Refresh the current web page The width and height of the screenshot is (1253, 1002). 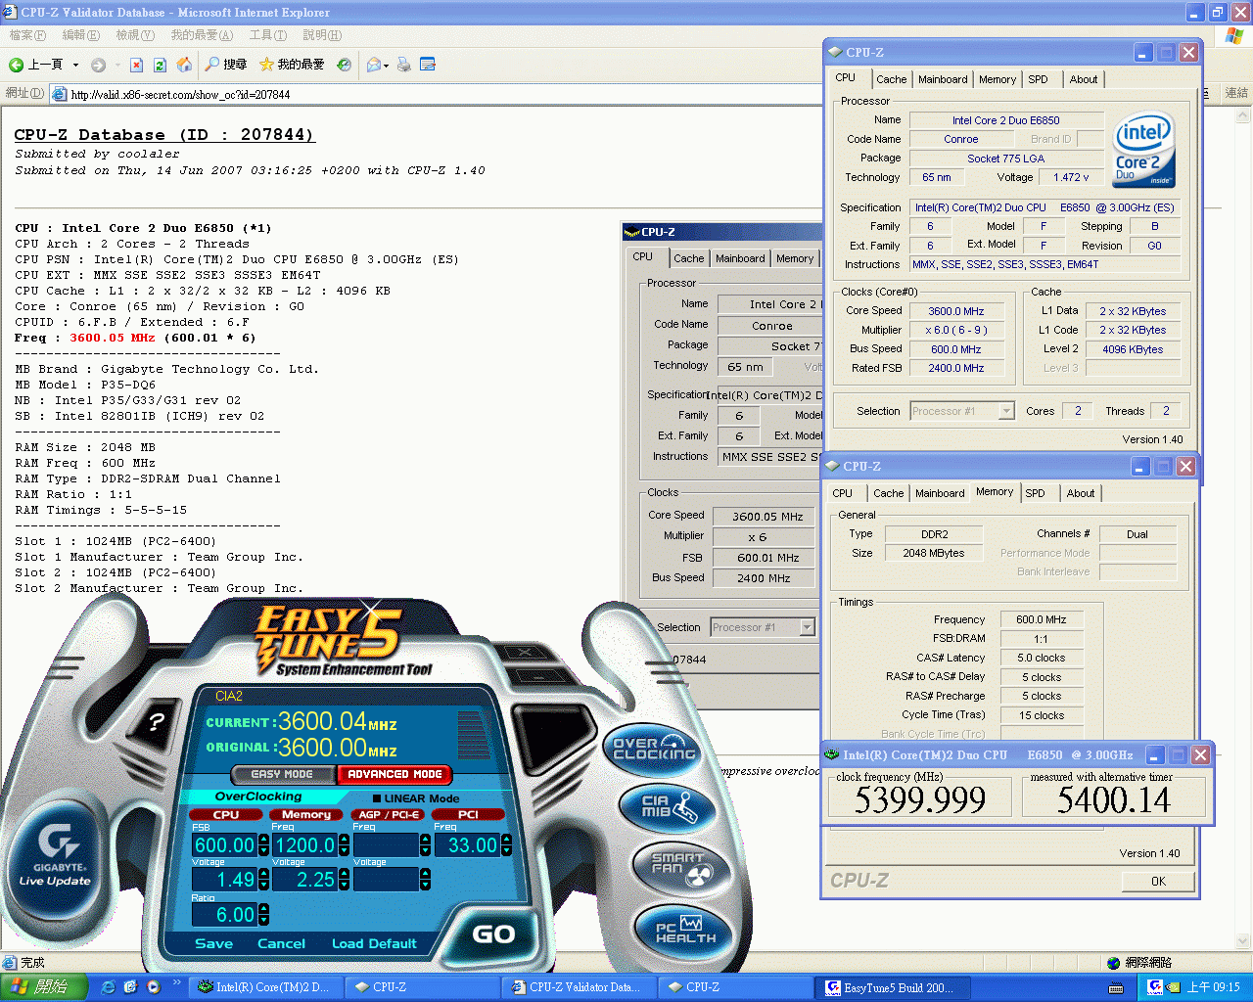point(160,65)
